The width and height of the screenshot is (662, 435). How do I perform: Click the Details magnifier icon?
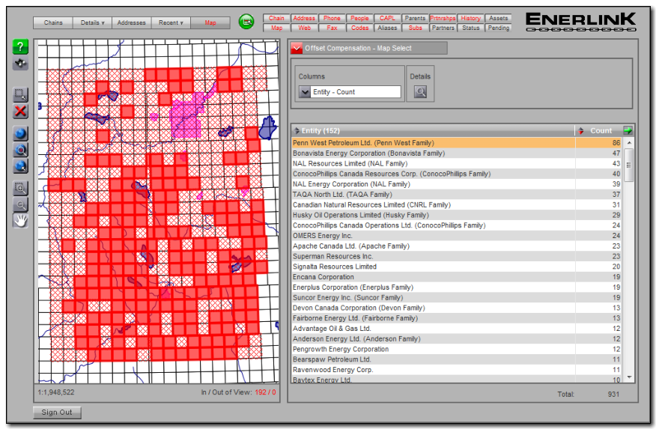tap(420, 91)
